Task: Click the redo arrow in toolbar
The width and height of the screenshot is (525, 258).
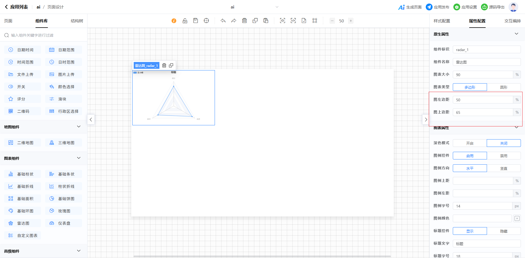Action: 234,21
